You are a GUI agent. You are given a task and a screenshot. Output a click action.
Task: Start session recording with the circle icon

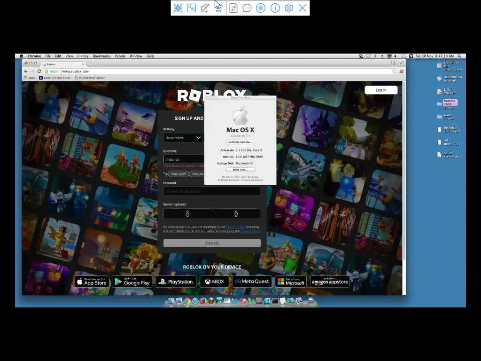point(261,8)
